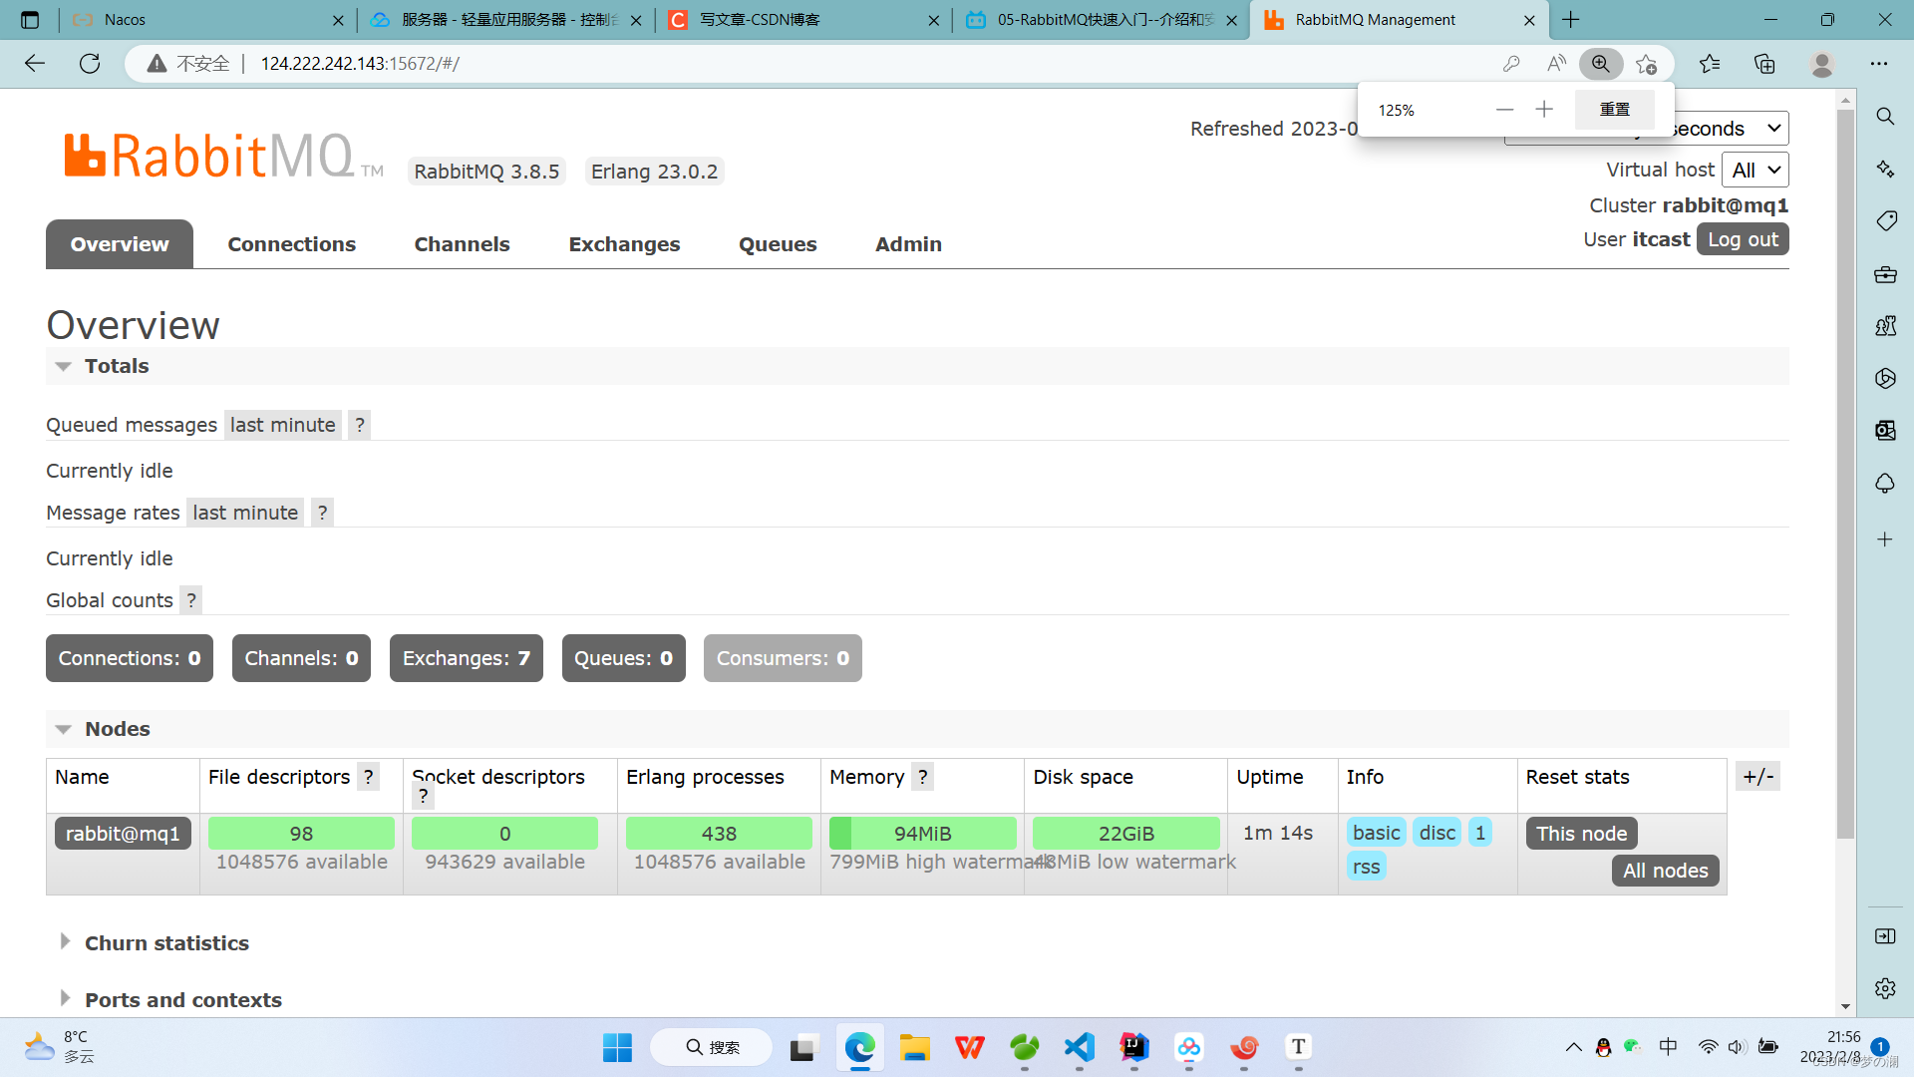Screen dimensions: 1914x1077
Task: Reload the page with refresh icon
Action: 90,64
